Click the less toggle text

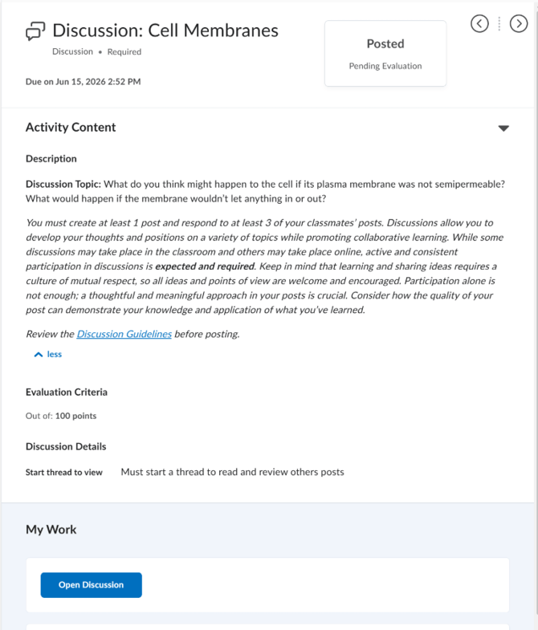click(55, 355)
